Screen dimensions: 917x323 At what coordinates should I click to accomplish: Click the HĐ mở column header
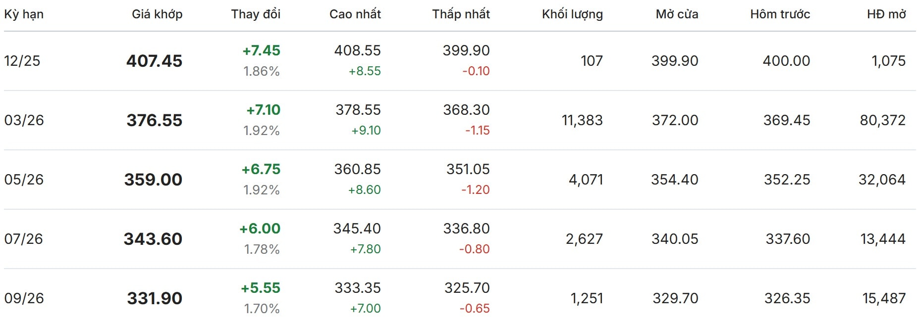(x=886, y=14)
